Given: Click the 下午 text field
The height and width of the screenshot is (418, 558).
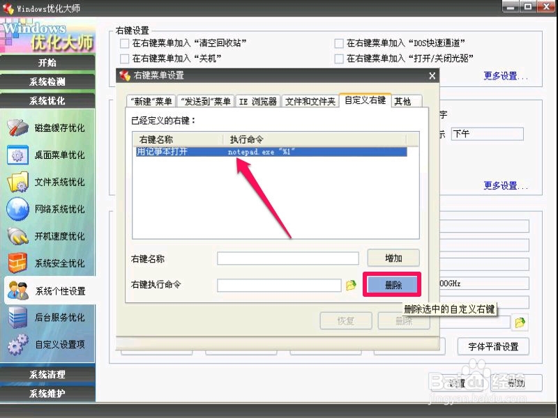Looking at the screenshot, I should coord(487,134).
